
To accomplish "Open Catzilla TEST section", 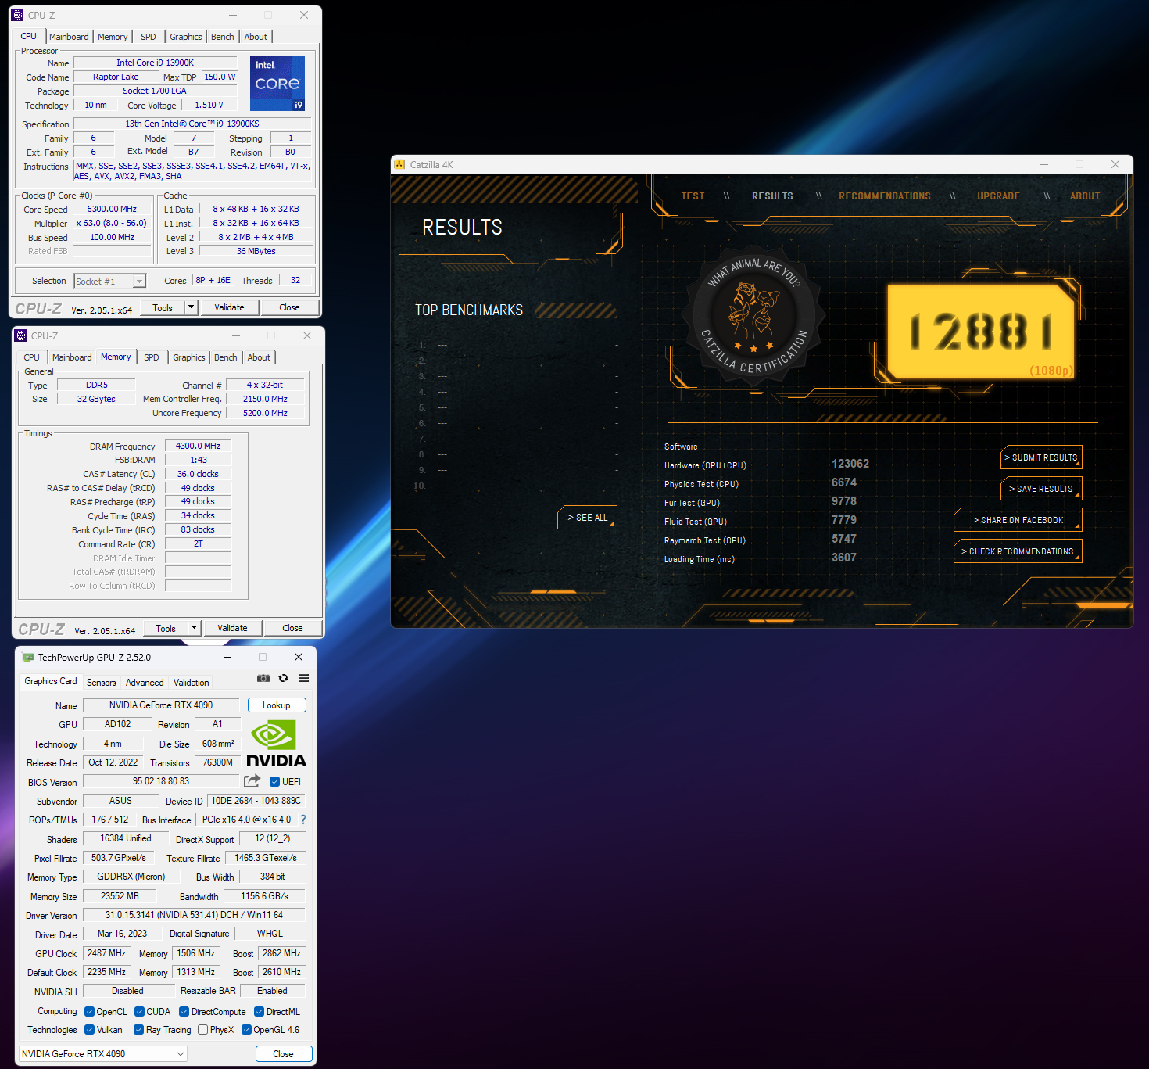I will point(693,196).
